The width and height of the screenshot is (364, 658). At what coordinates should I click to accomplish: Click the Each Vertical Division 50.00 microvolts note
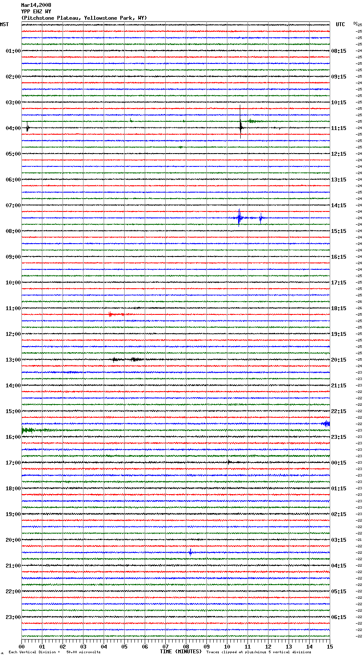coord(54,652)
